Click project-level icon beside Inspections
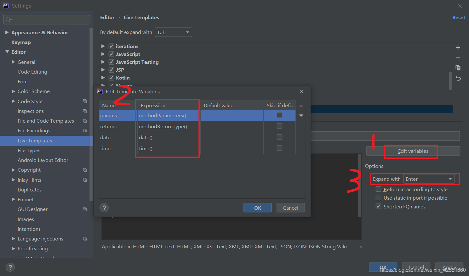This screenshot has height=276, width=469. (85, 111)
